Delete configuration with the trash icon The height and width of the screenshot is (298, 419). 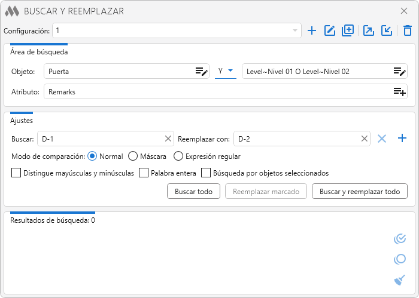click(407, 31)
